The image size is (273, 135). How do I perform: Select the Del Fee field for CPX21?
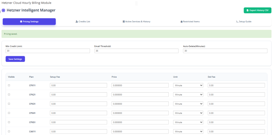pos(237,94)
